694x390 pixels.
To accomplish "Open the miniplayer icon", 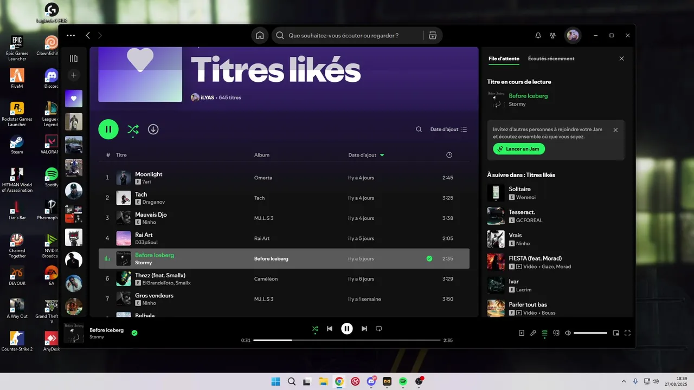I will (616, 333).
